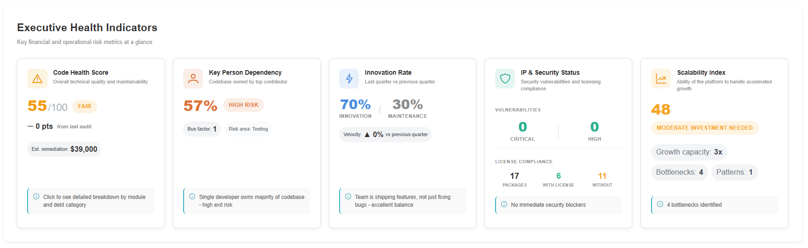Click the FAIR rating badge
This screenshot has width=808, height=248.
coord(85,106)
